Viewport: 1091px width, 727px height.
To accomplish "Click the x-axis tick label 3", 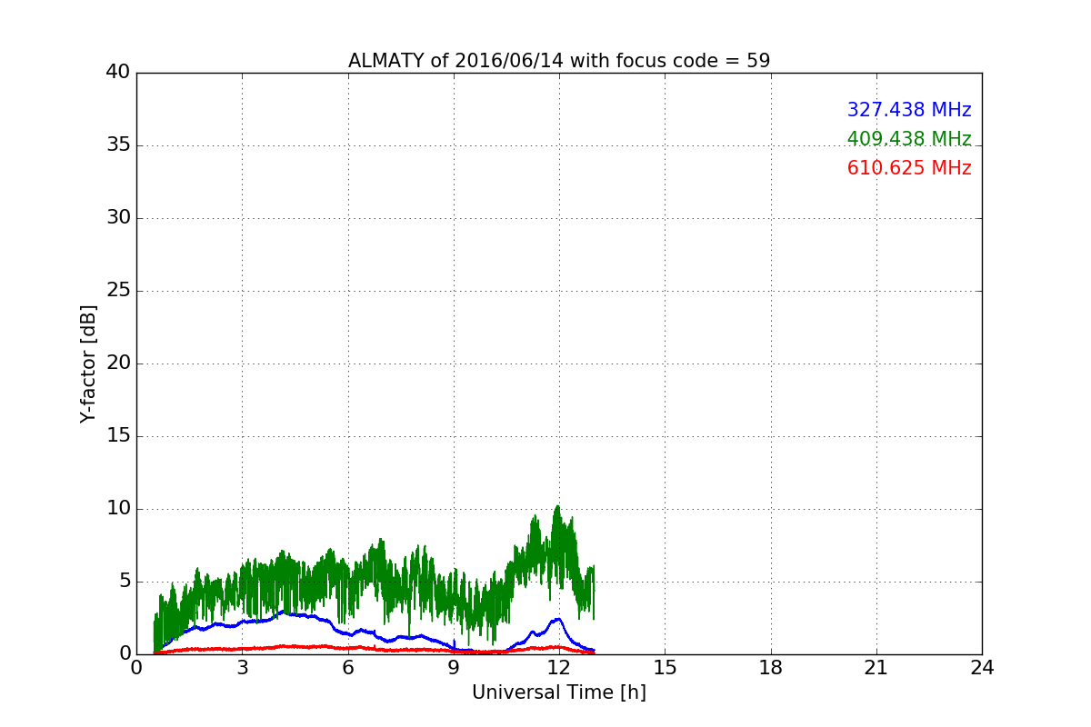I will click(242, 667).
